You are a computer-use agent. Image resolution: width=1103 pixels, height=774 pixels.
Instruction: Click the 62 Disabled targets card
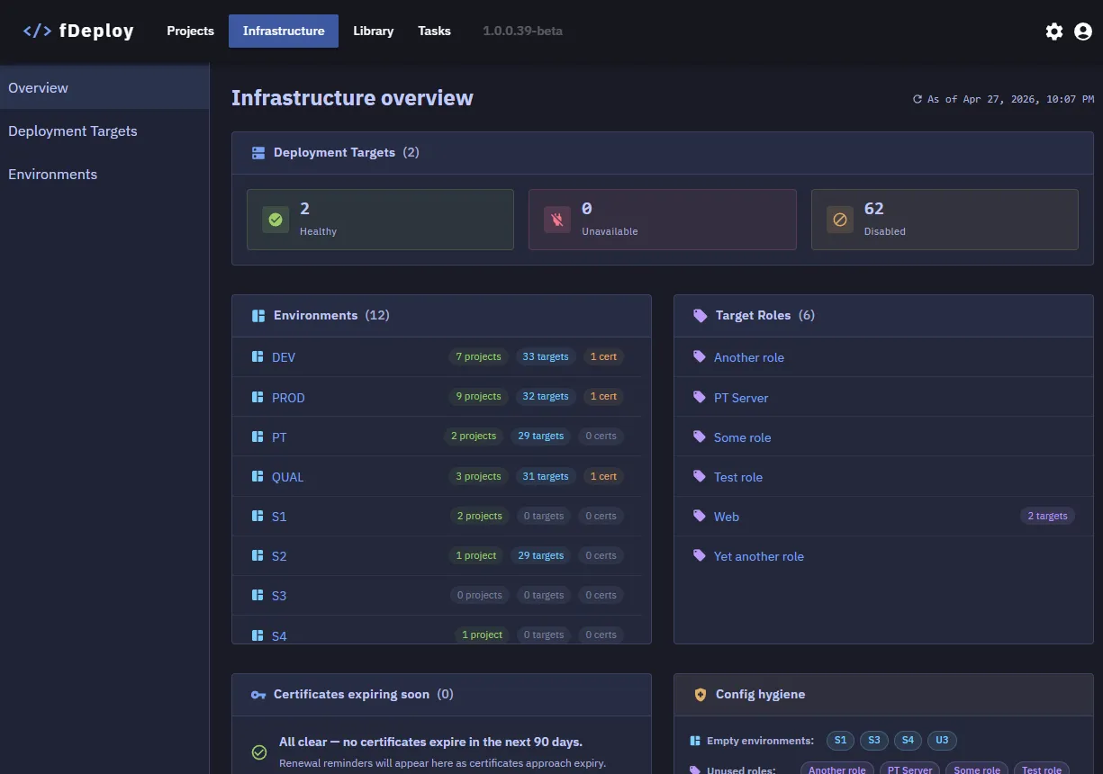pos(945,220)
